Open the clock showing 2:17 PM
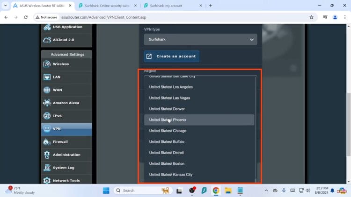The width and height of the screenshot is (351, 197). tap(322, 190)
